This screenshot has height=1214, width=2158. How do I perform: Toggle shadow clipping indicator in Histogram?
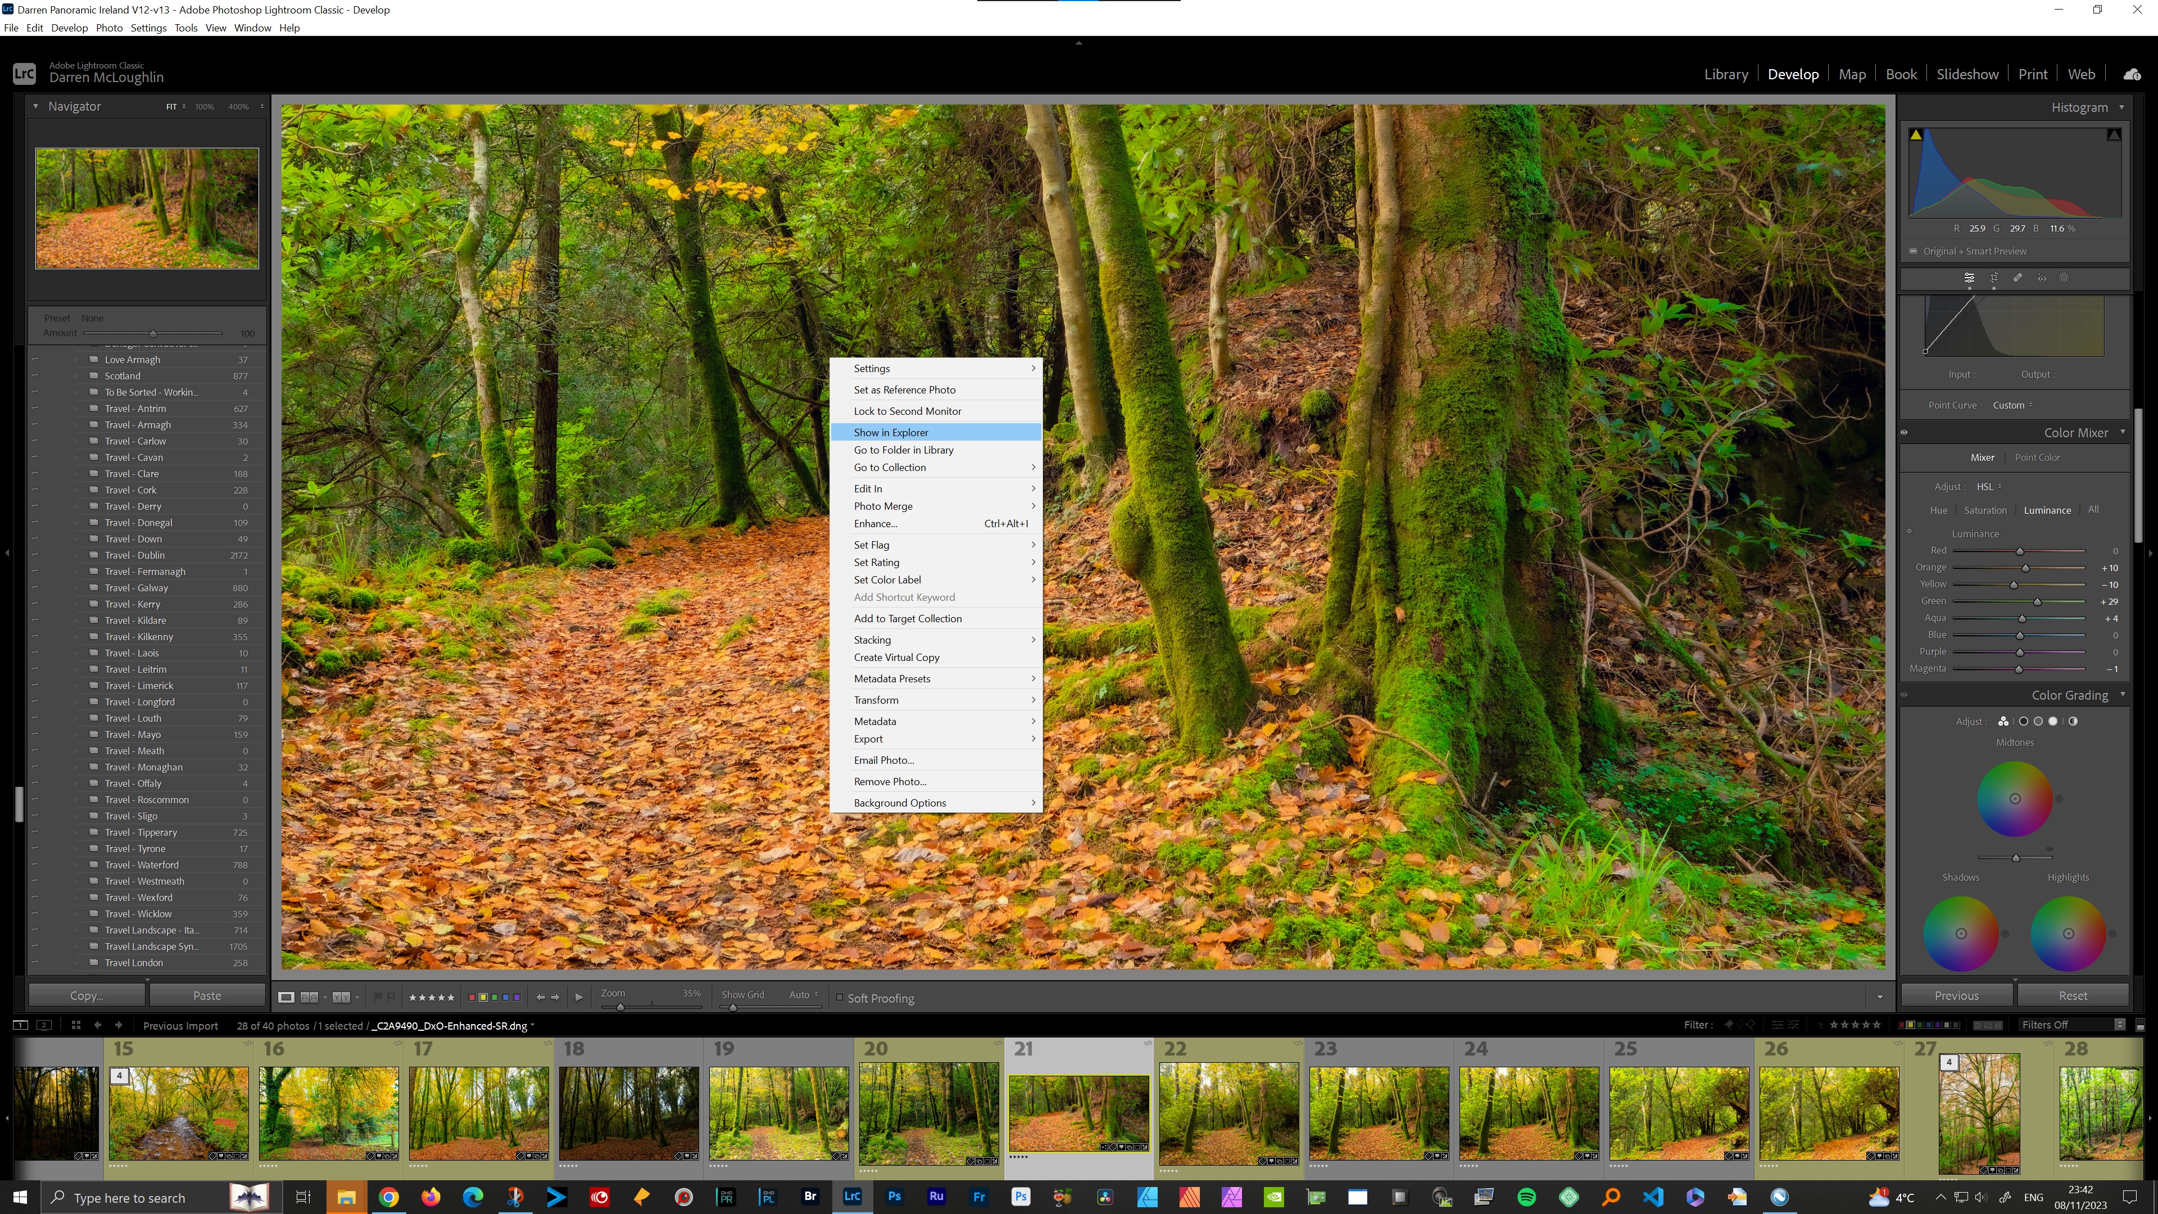tap(1916, 135)
